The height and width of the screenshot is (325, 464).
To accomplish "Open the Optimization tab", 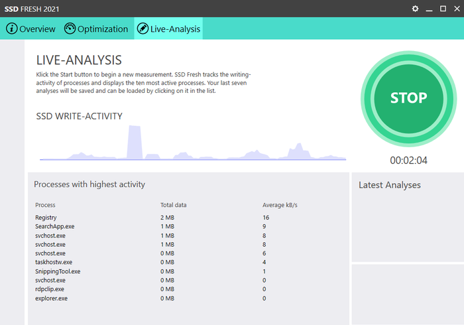I will coord(97,29).
